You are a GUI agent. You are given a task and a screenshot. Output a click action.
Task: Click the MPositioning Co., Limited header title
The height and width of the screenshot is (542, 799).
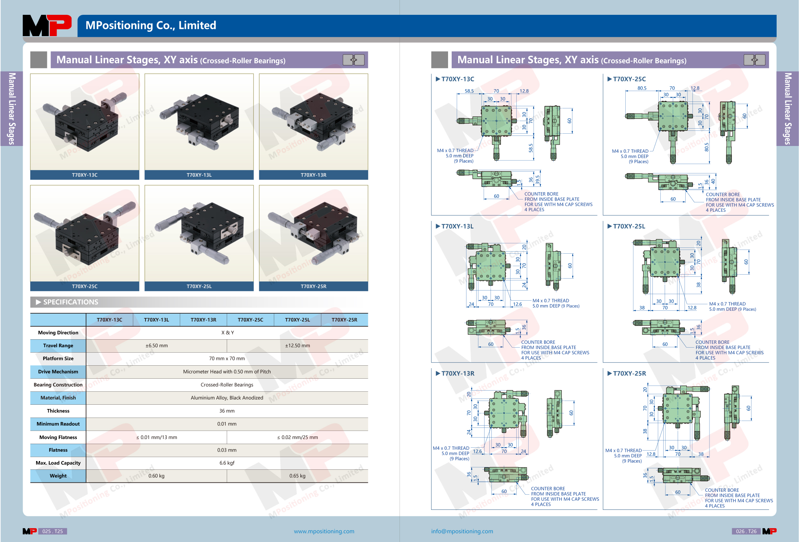click(151, 25)
